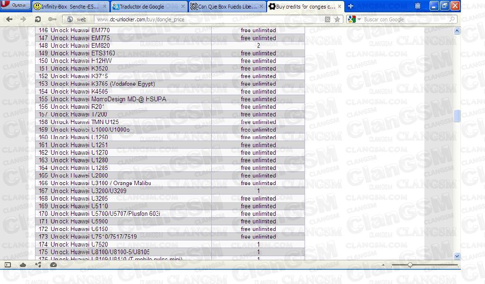The height and width of the screenshot is (284, 485).
Task: Close the Con Que Box Puedo tab
Action: click(261, 6)
